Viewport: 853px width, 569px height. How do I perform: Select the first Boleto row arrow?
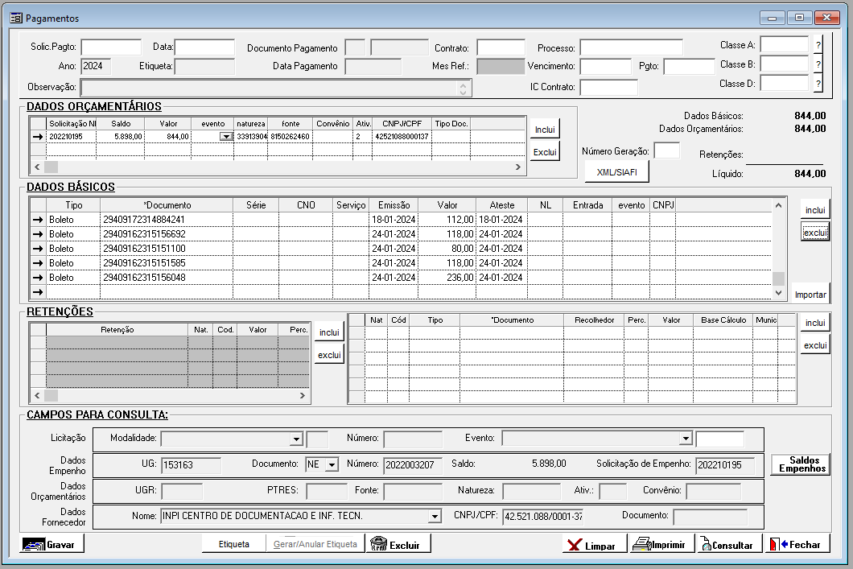[x=37, y=220]
